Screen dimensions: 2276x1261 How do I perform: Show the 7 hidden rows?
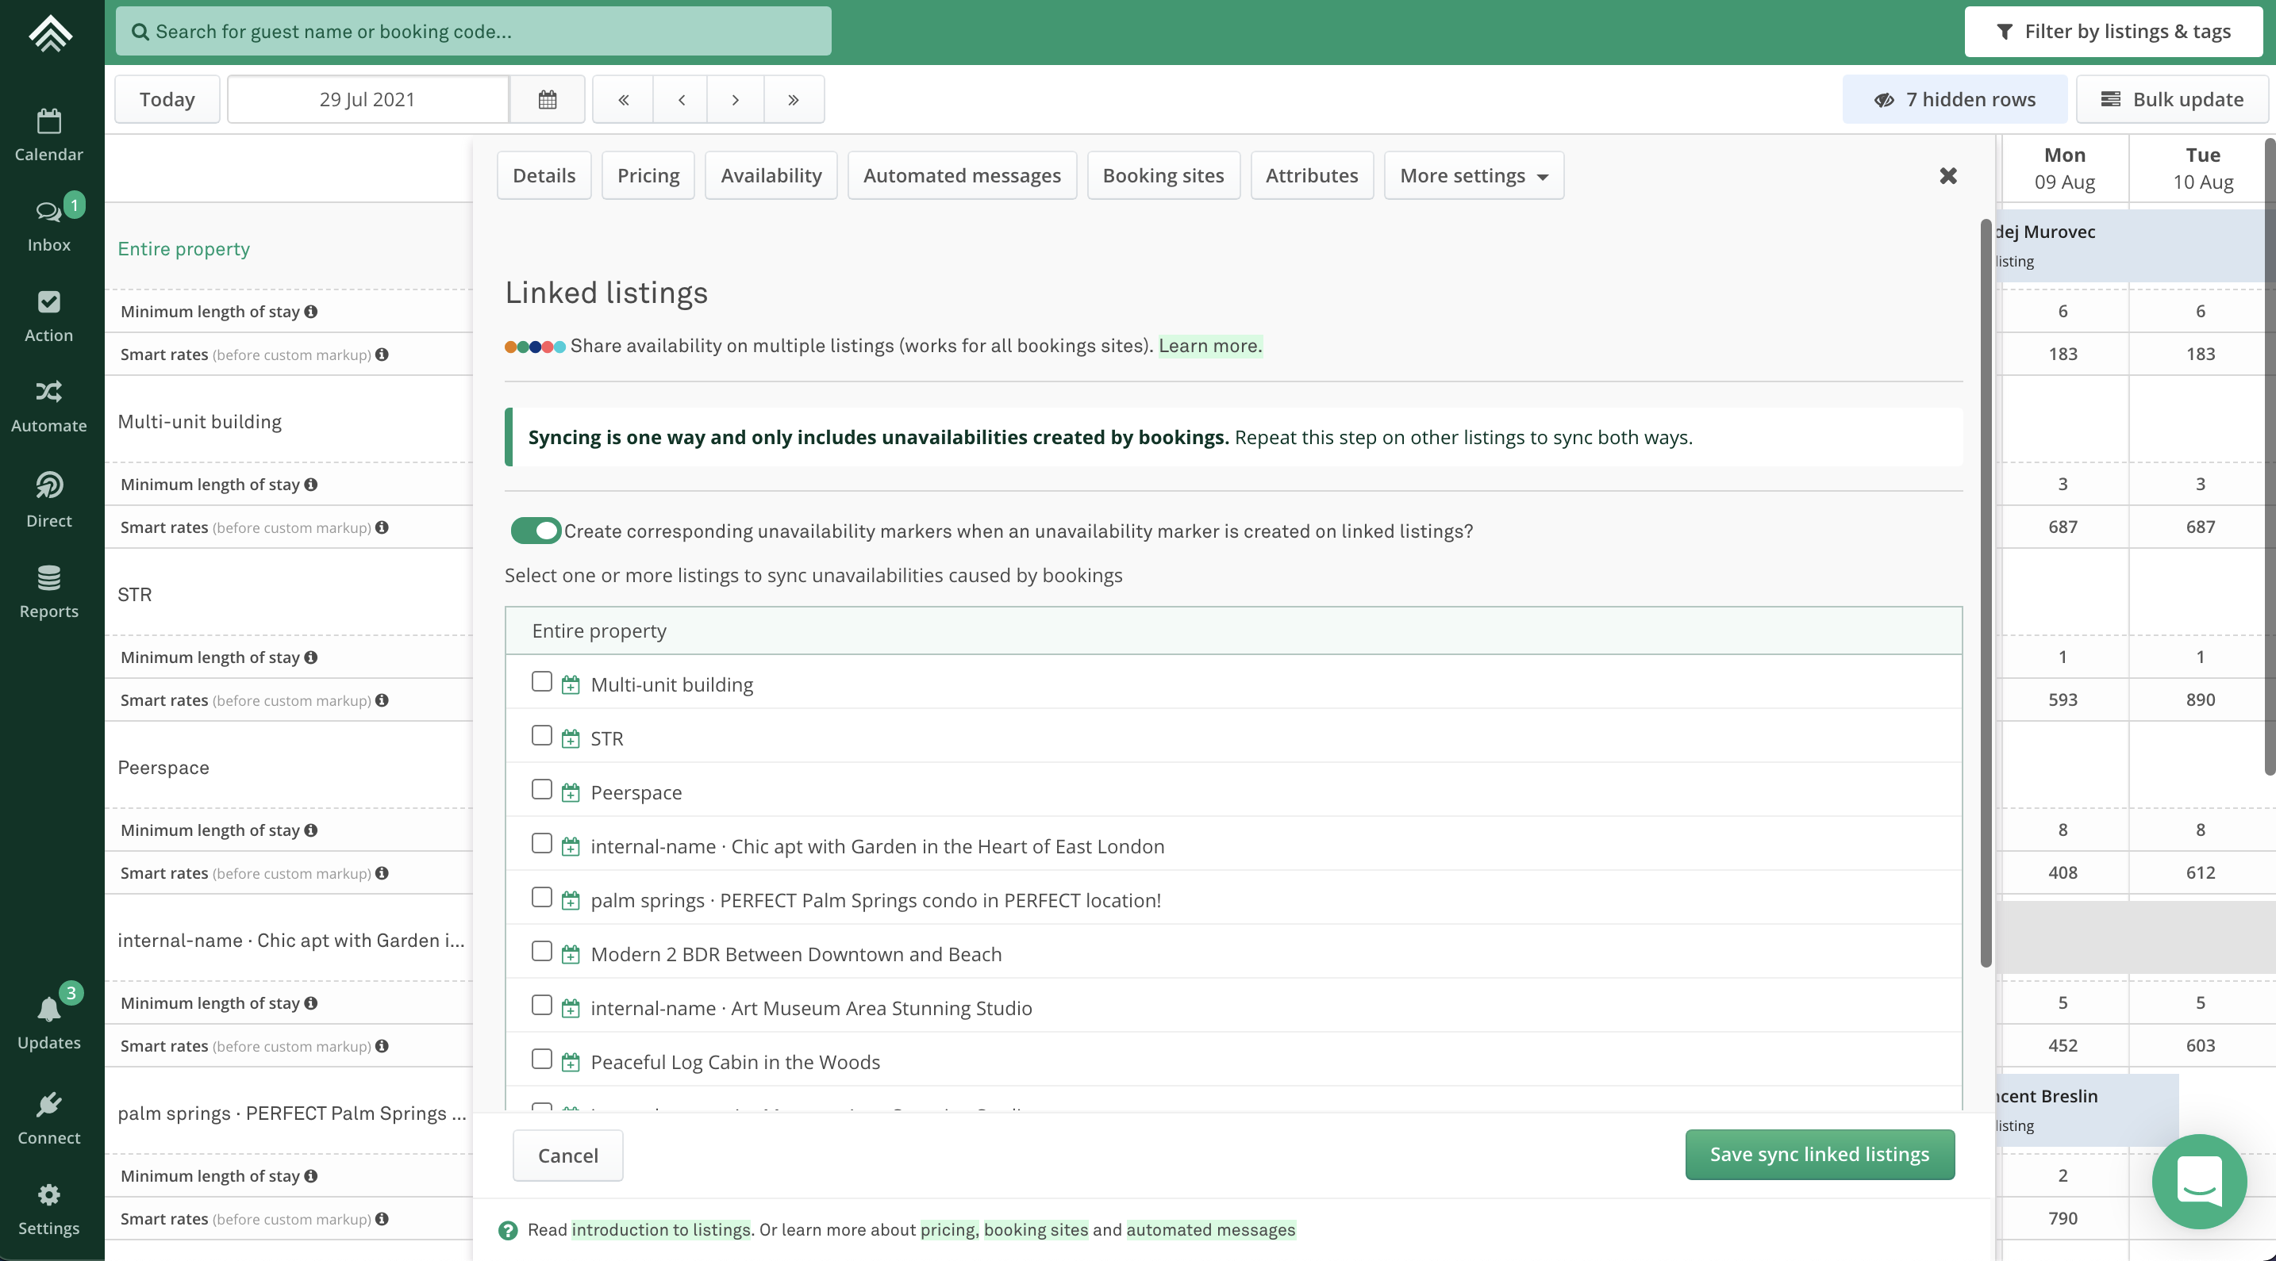(1954, 100)
